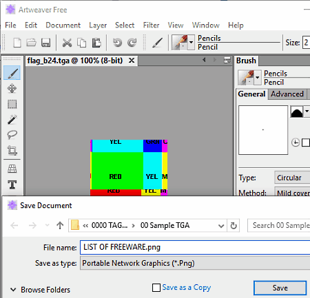
Task: Toggle the checkbox beside the clock icon
Action: tap(306, 142)
